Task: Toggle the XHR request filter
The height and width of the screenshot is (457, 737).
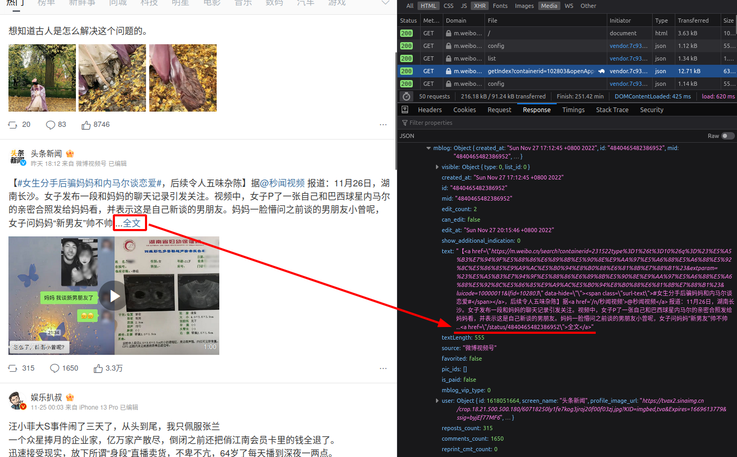Action: [480, 6]
